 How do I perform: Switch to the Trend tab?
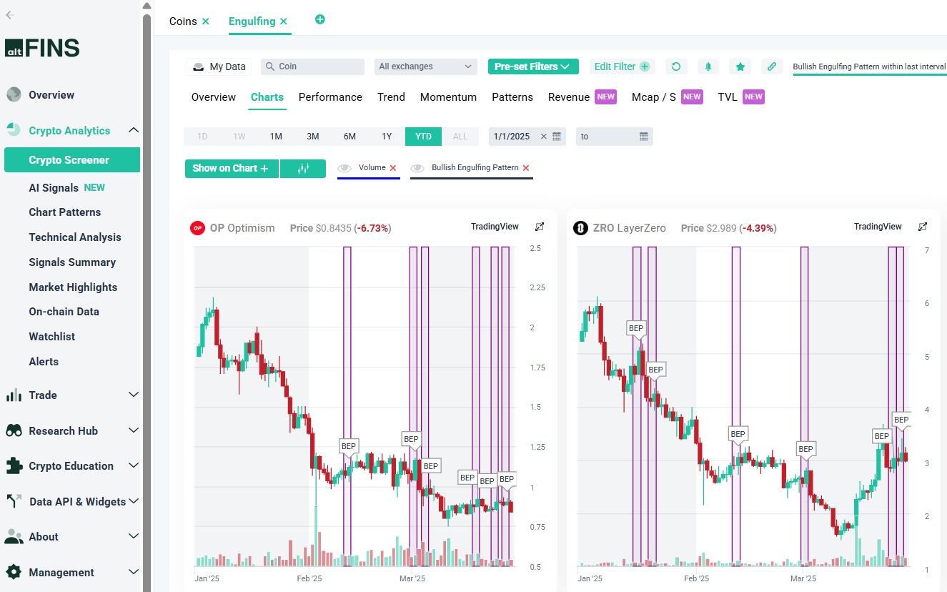pos(391,97)
